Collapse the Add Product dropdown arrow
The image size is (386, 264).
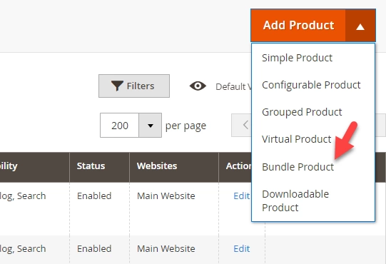[360, 26]
